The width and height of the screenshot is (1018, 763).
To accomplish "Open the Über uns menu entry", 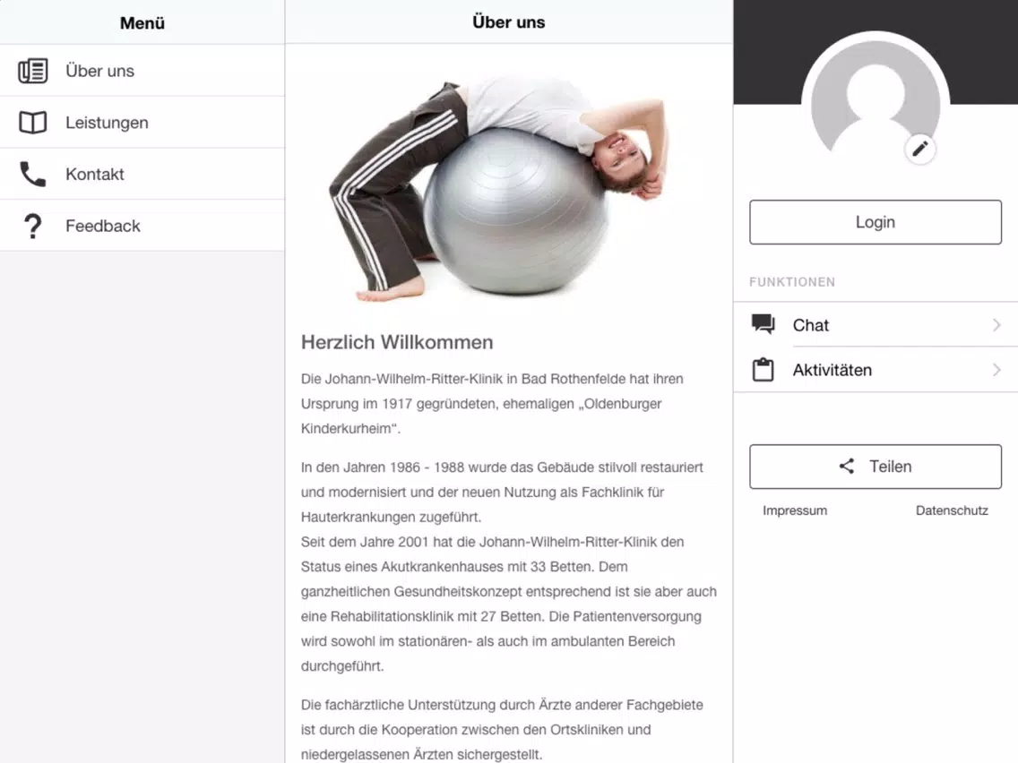I will click(142, 71).
